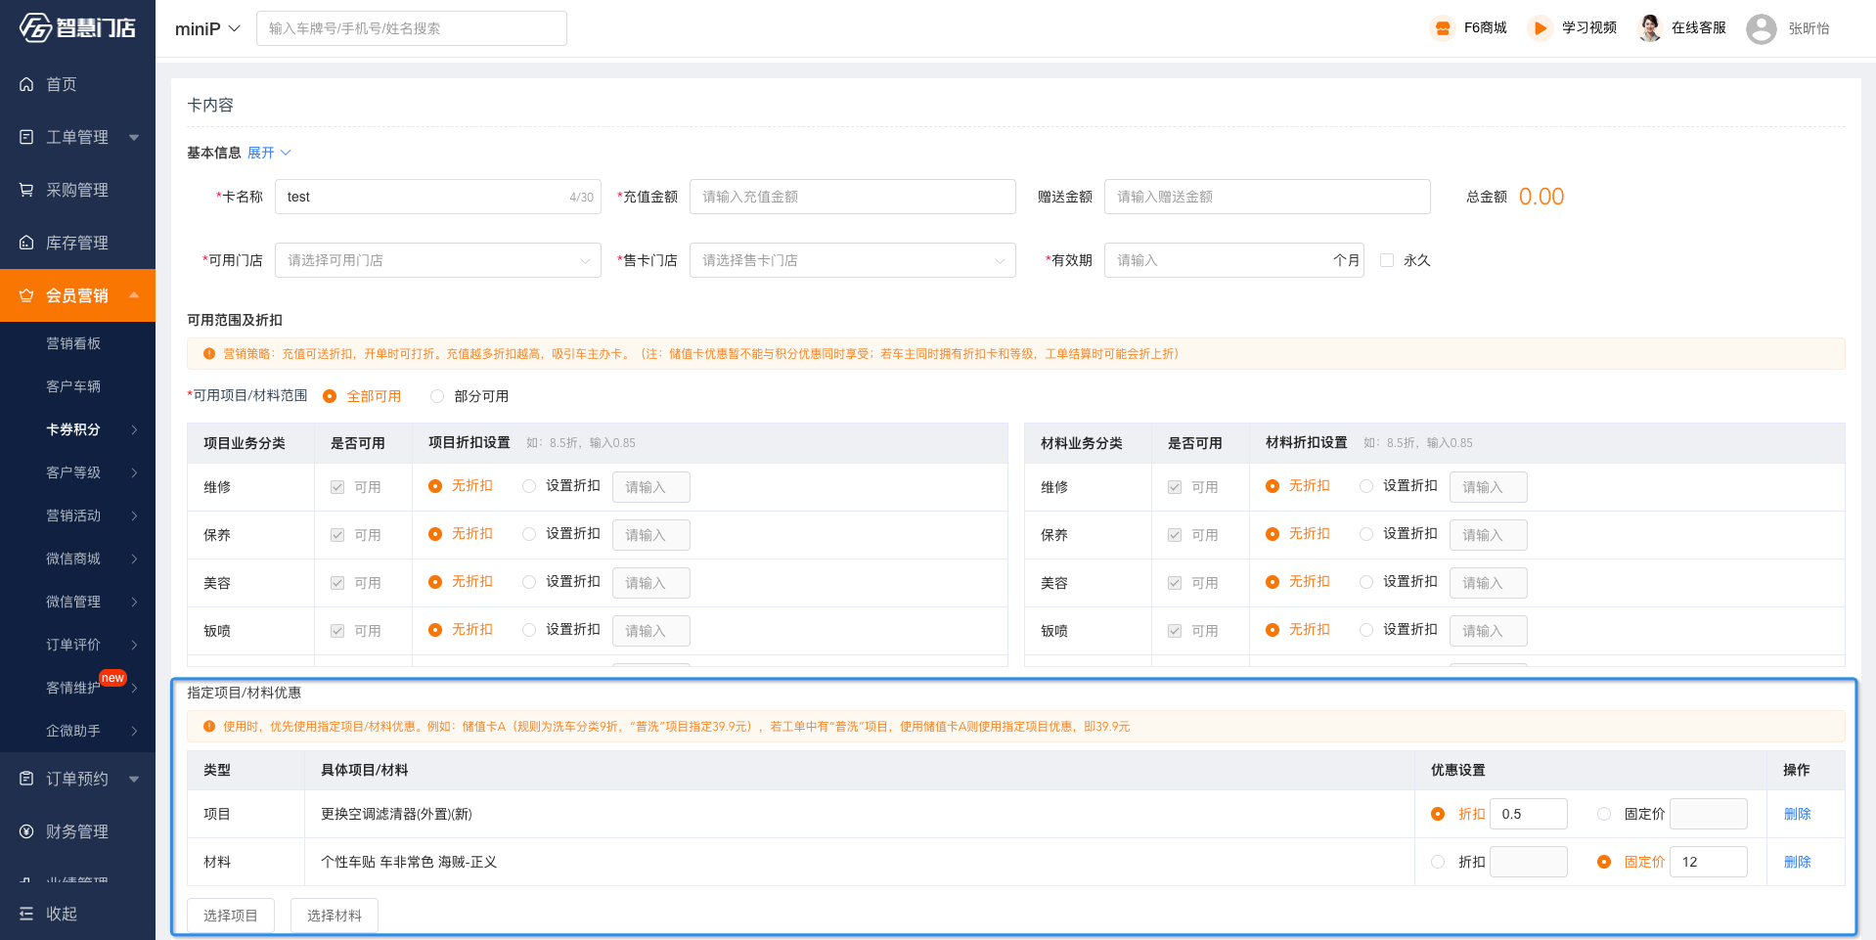The image size is (1876, 940).
Task: Click discount input in 维修 project row
Action: point(650,487)
